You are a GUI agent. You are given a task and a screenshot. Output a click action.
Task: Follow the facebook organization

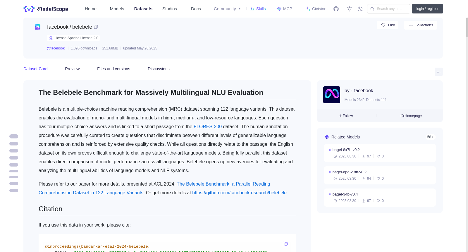coord(346,116)
